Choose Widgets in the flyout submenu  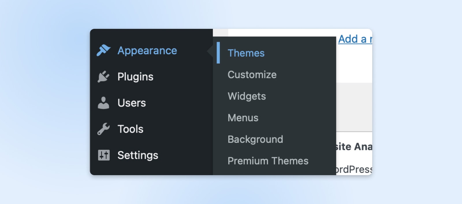(247, 96)
